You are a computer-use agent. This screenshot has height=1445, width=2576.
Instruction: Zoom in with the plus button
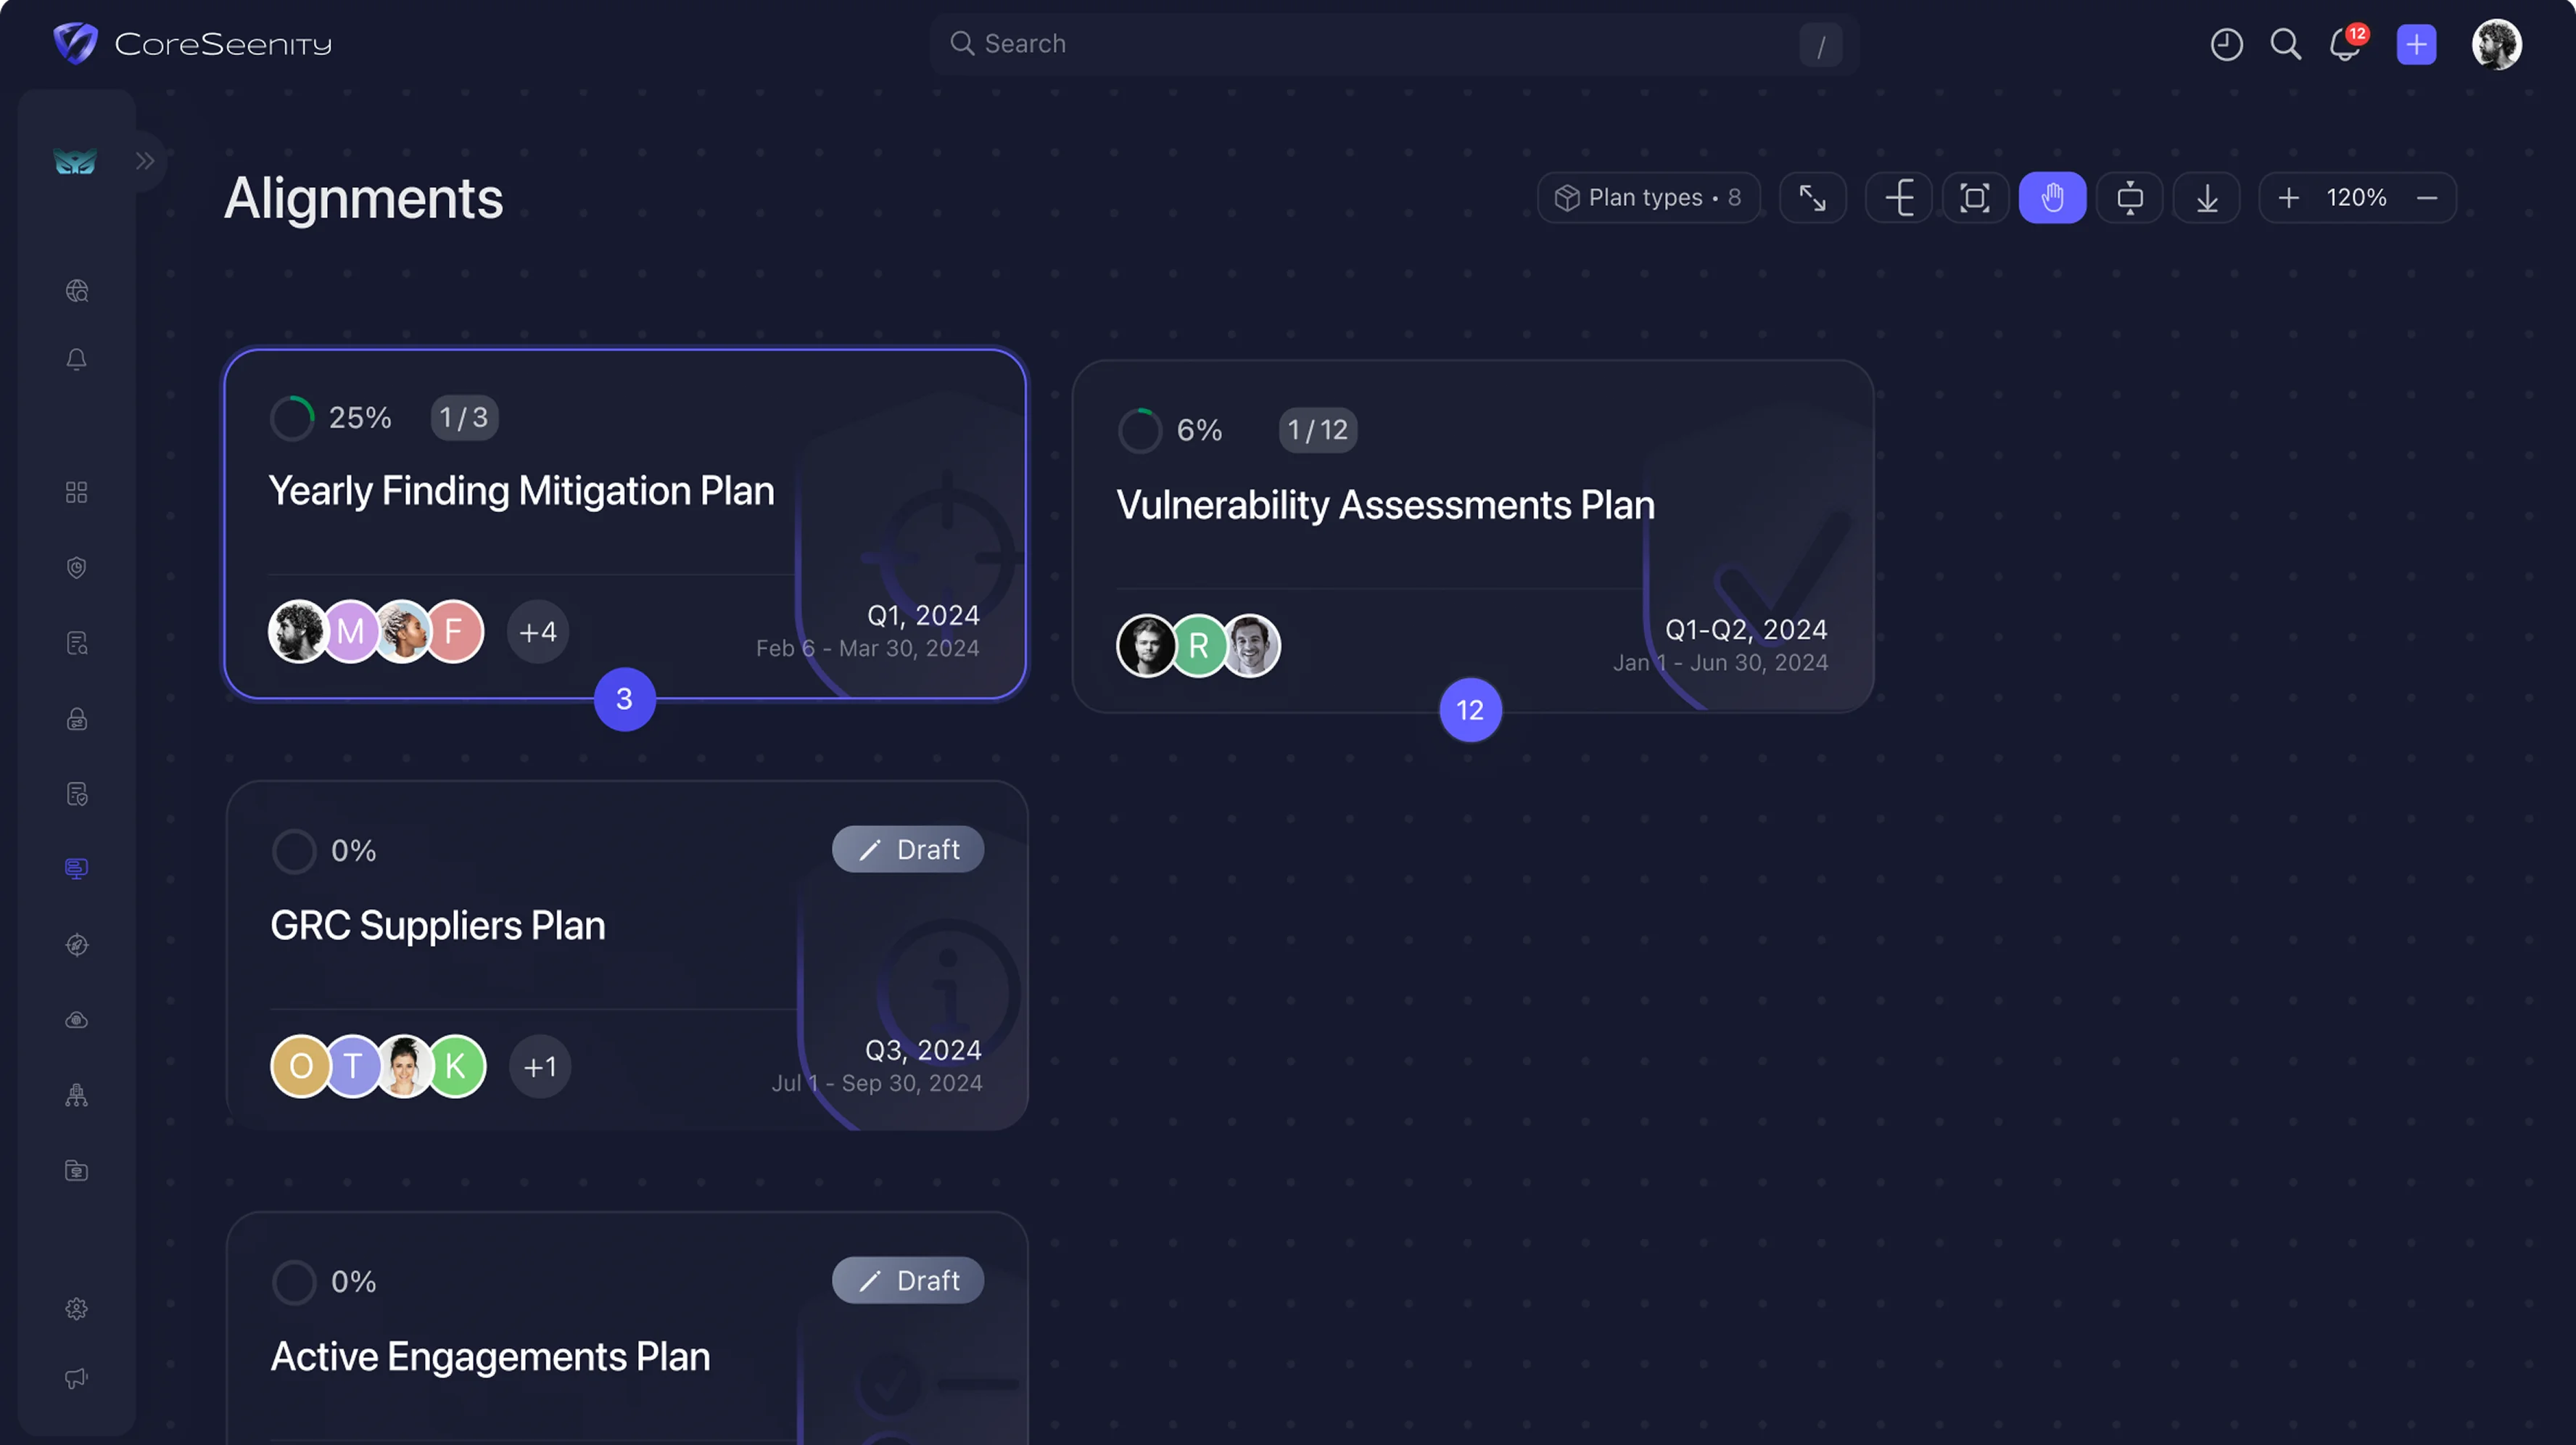(2288, 197)
